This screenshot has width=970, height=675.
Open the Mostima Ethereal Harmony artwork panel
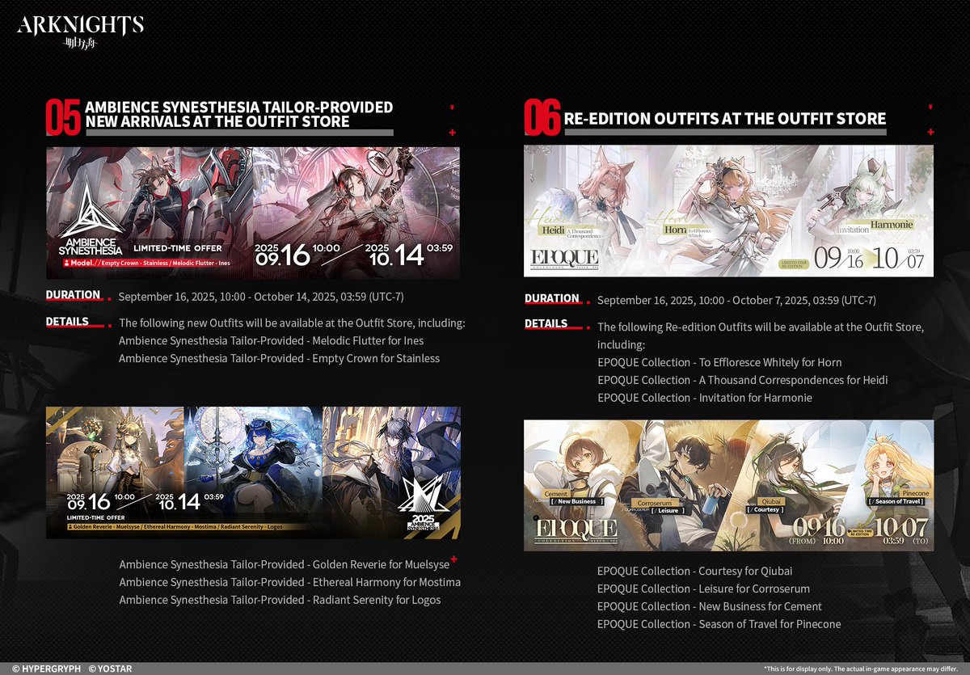(x=254, y=472)
